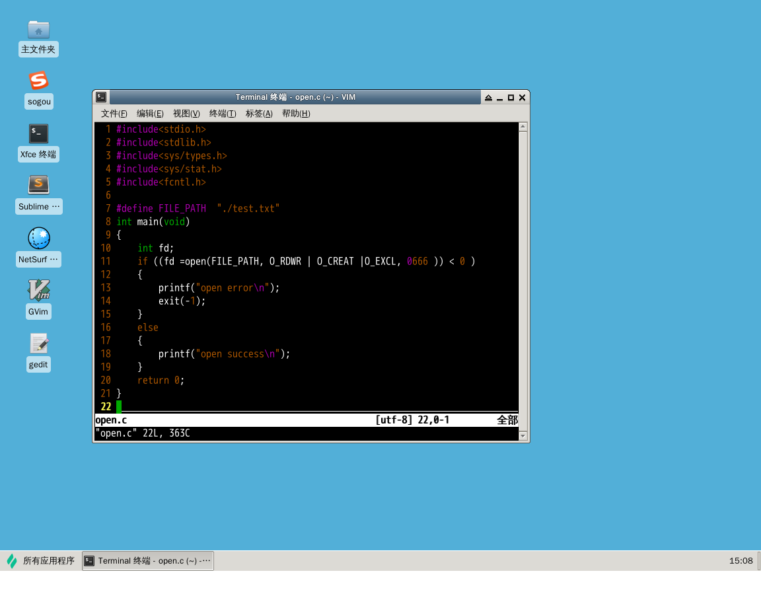761x592 pixels.
Task: Click the line '#include<stdio.h>'
Action: 161,129
